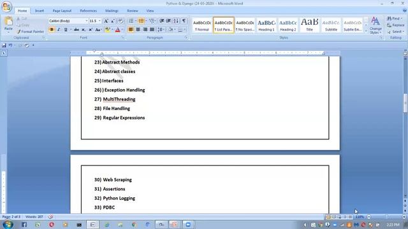Click the Clear Formatting icon
Viewport: 408px width, 229px height.
pyautogui.click(x=120, y=21)
